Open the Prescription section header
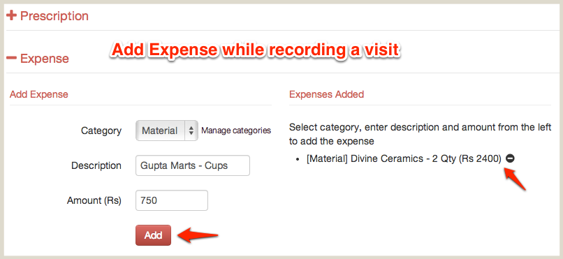563x259 pixels. [x=54, y=16]
